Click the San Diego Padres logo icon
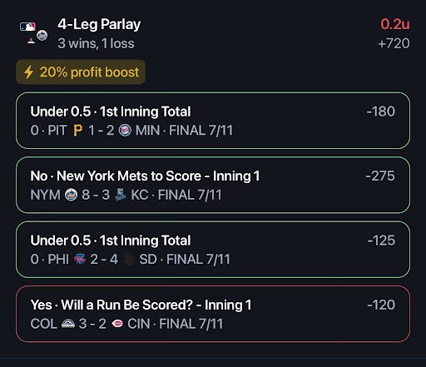The width and height of the screenshot is (426, 367). click(129, 260)
